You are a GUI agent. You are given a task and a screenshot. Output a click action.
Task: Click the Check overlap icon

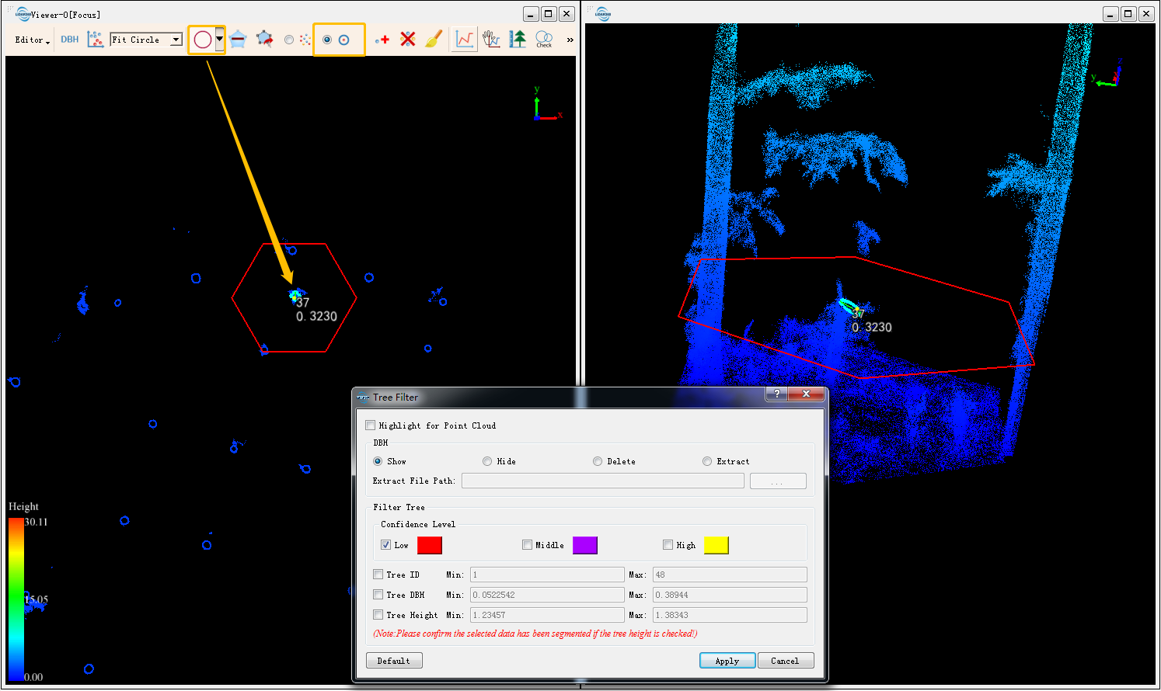(544, 40)
